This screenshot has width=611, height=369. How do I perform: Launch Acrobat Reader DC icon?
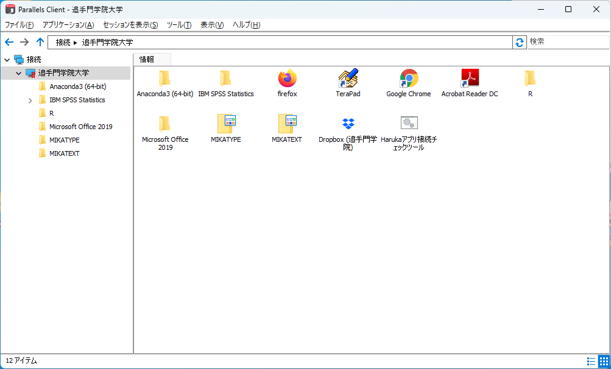coord(470,79)
